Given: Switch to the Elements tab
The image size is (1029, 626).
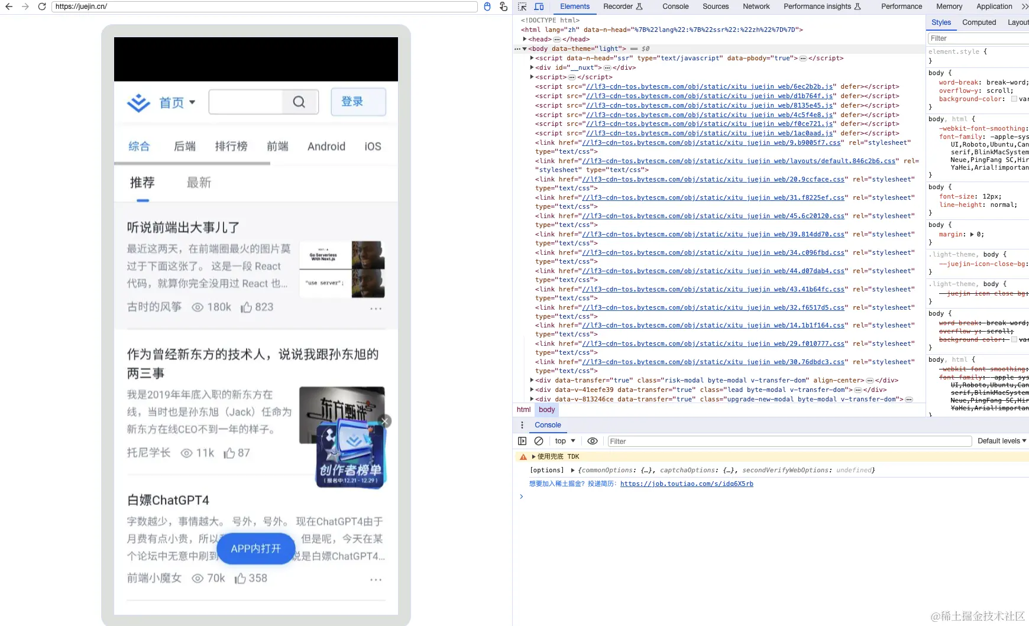Looking at the screenshot, I should tap(575, 7).
